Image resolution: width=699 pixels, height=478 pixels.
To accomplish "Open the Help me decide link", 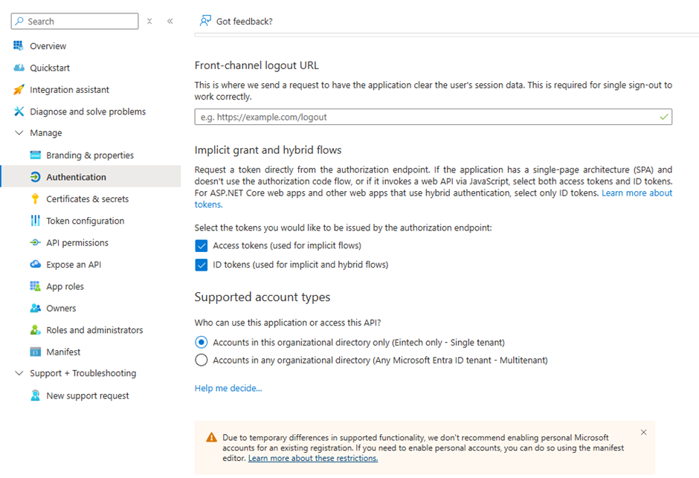I will (228, 388).
